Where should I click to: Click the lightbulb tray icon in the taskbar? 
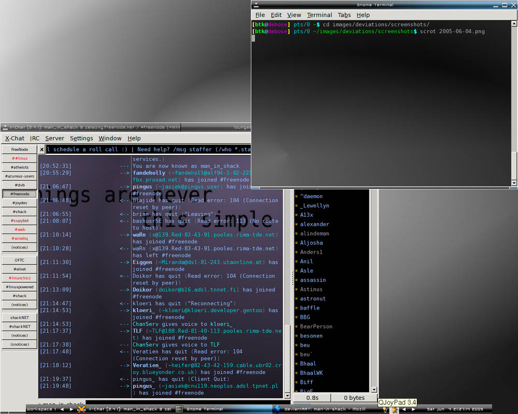click(385, 410)
